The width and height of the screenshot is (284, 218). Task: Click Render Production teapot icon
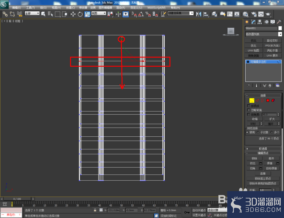[268, 14]
